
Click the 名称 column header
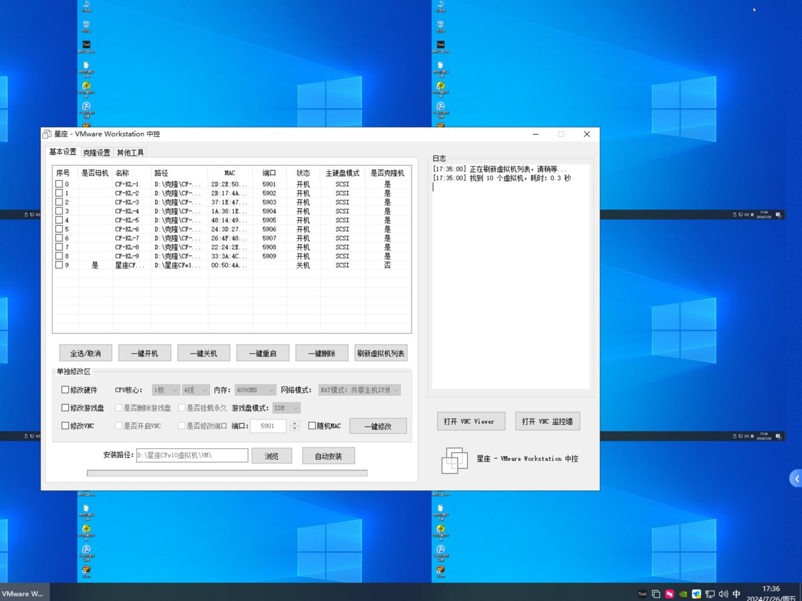click(132, 173)
